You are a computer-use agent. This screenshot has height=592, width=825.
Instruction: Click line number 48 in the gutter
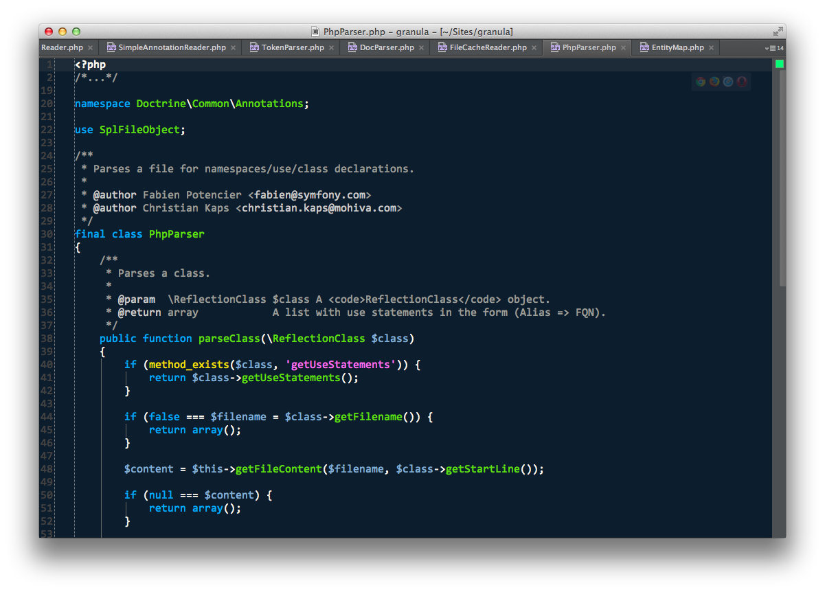(47, 469)
